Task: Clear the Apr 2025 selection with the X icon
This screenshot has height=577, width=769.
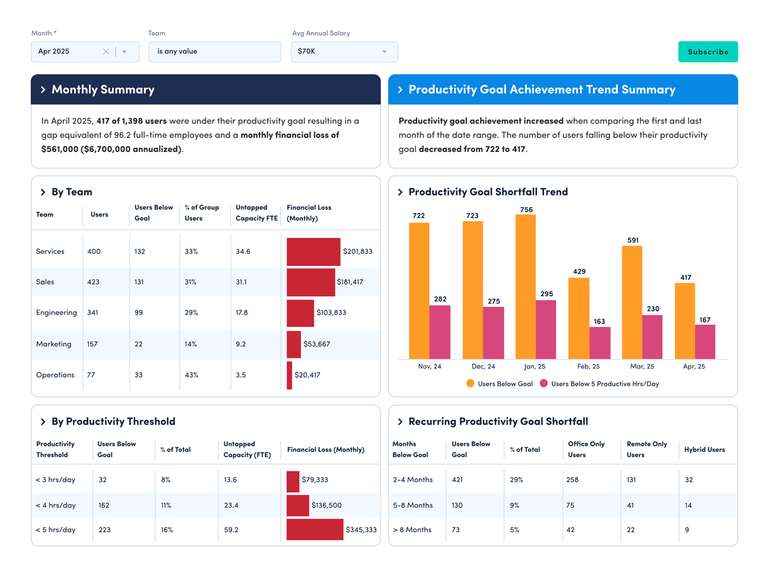Action: point(107,52)
